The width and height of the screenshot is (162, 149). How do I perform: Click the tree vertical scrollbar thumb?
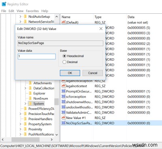click(x=57, y=102)
